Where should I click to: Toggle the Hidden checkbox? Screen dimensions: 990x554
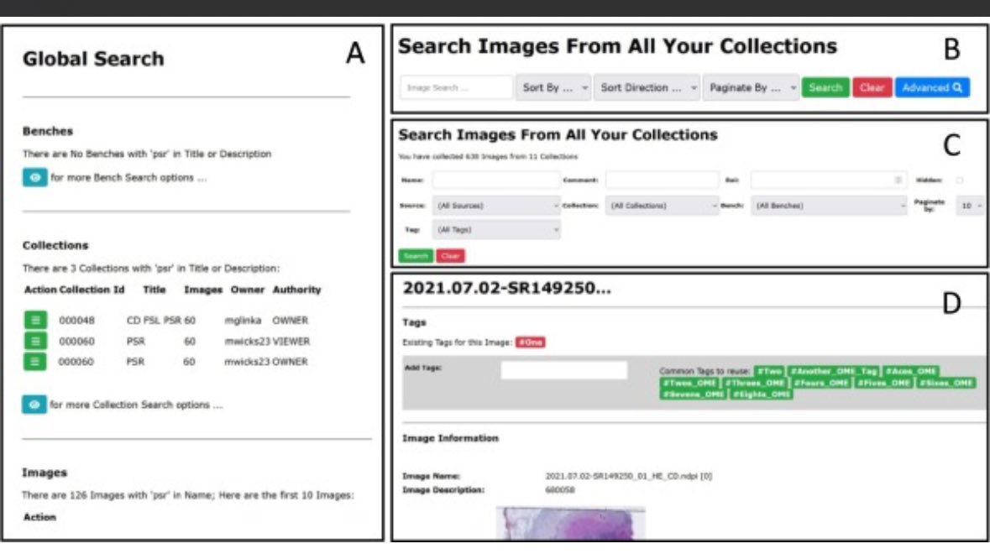[960, 180]
